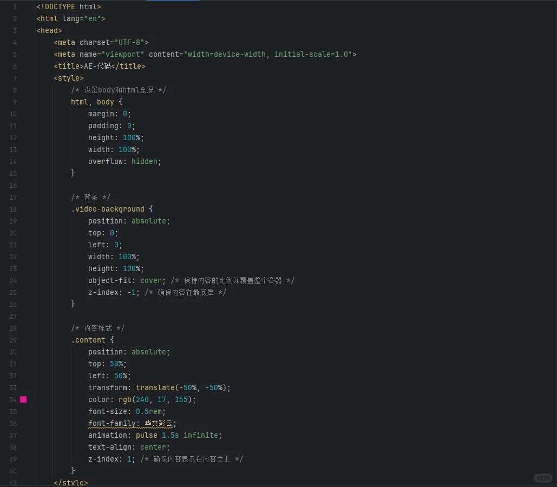Click position: absolute on line 30
The image size is (557, 487).
coord(129,352)
